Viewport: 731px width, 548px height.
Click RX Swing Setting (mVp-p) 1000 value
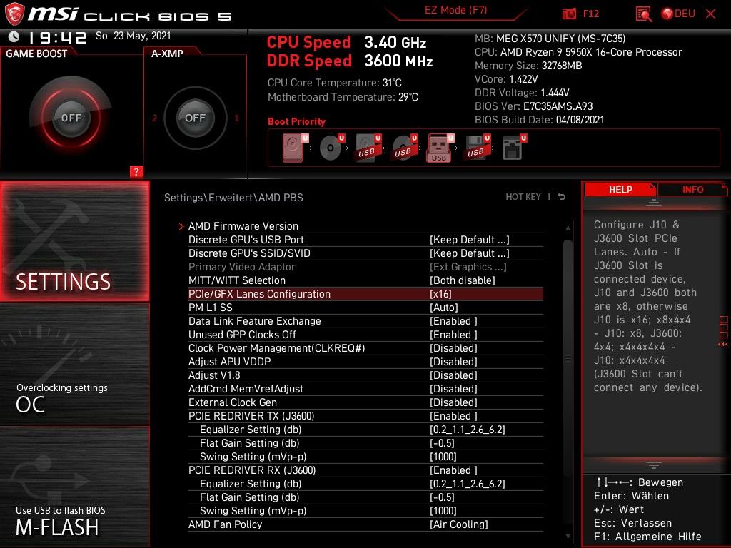(x=443, y=511)
